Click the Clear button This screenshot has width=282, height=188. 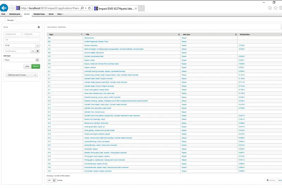(27, 66)
